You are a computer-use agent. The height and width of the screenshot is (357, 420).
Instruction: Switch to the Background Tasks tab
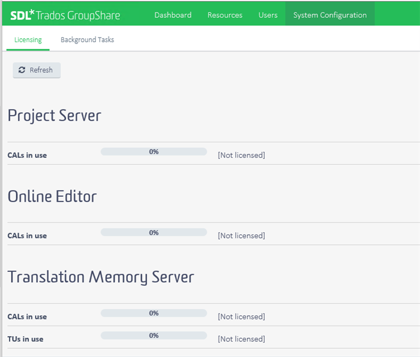click(87, 40)
